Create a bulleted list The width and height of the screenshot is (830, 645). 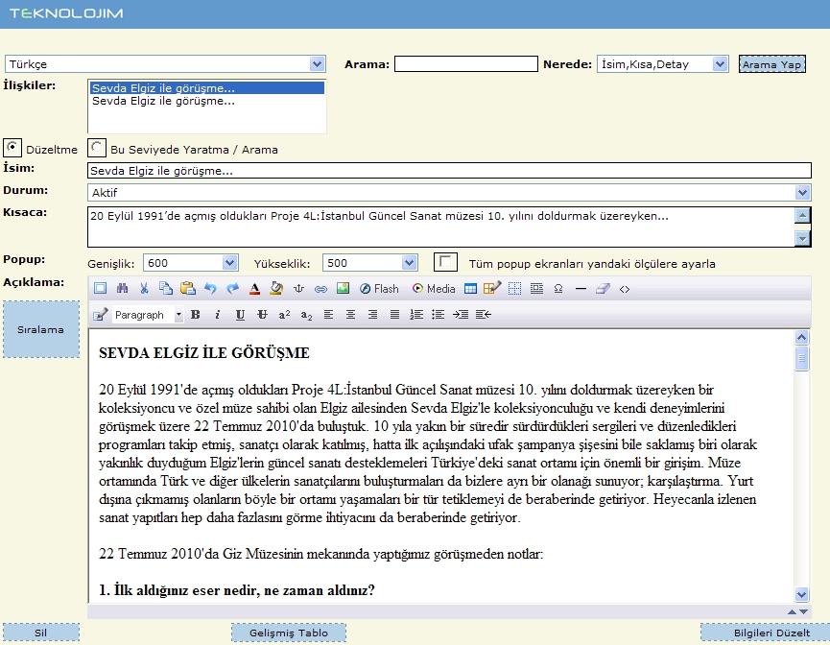(439, 315)
